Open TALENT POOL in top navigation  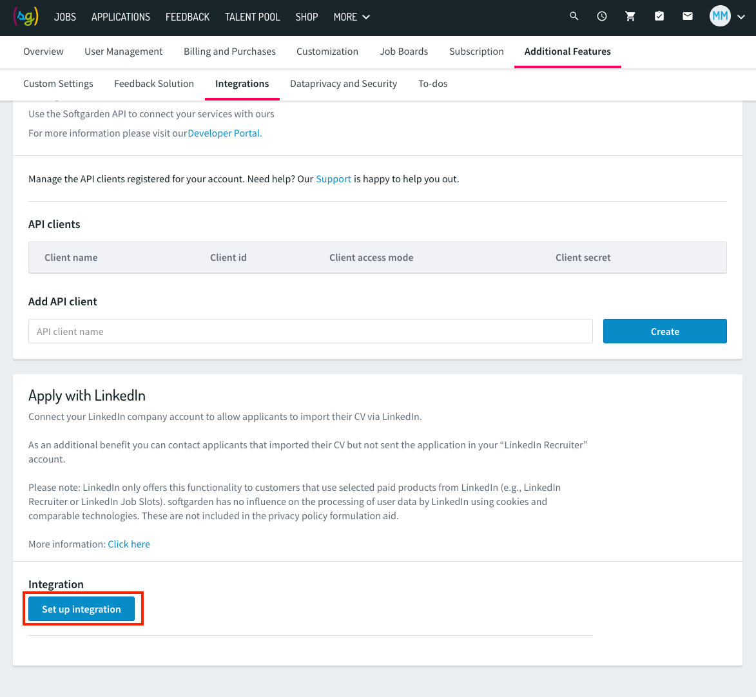pyautogui.click(x=252, y=17)
